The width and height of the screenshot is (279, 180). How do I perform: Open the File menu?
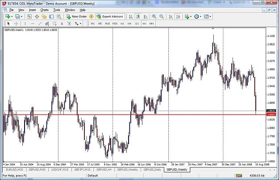coord(12,10)
